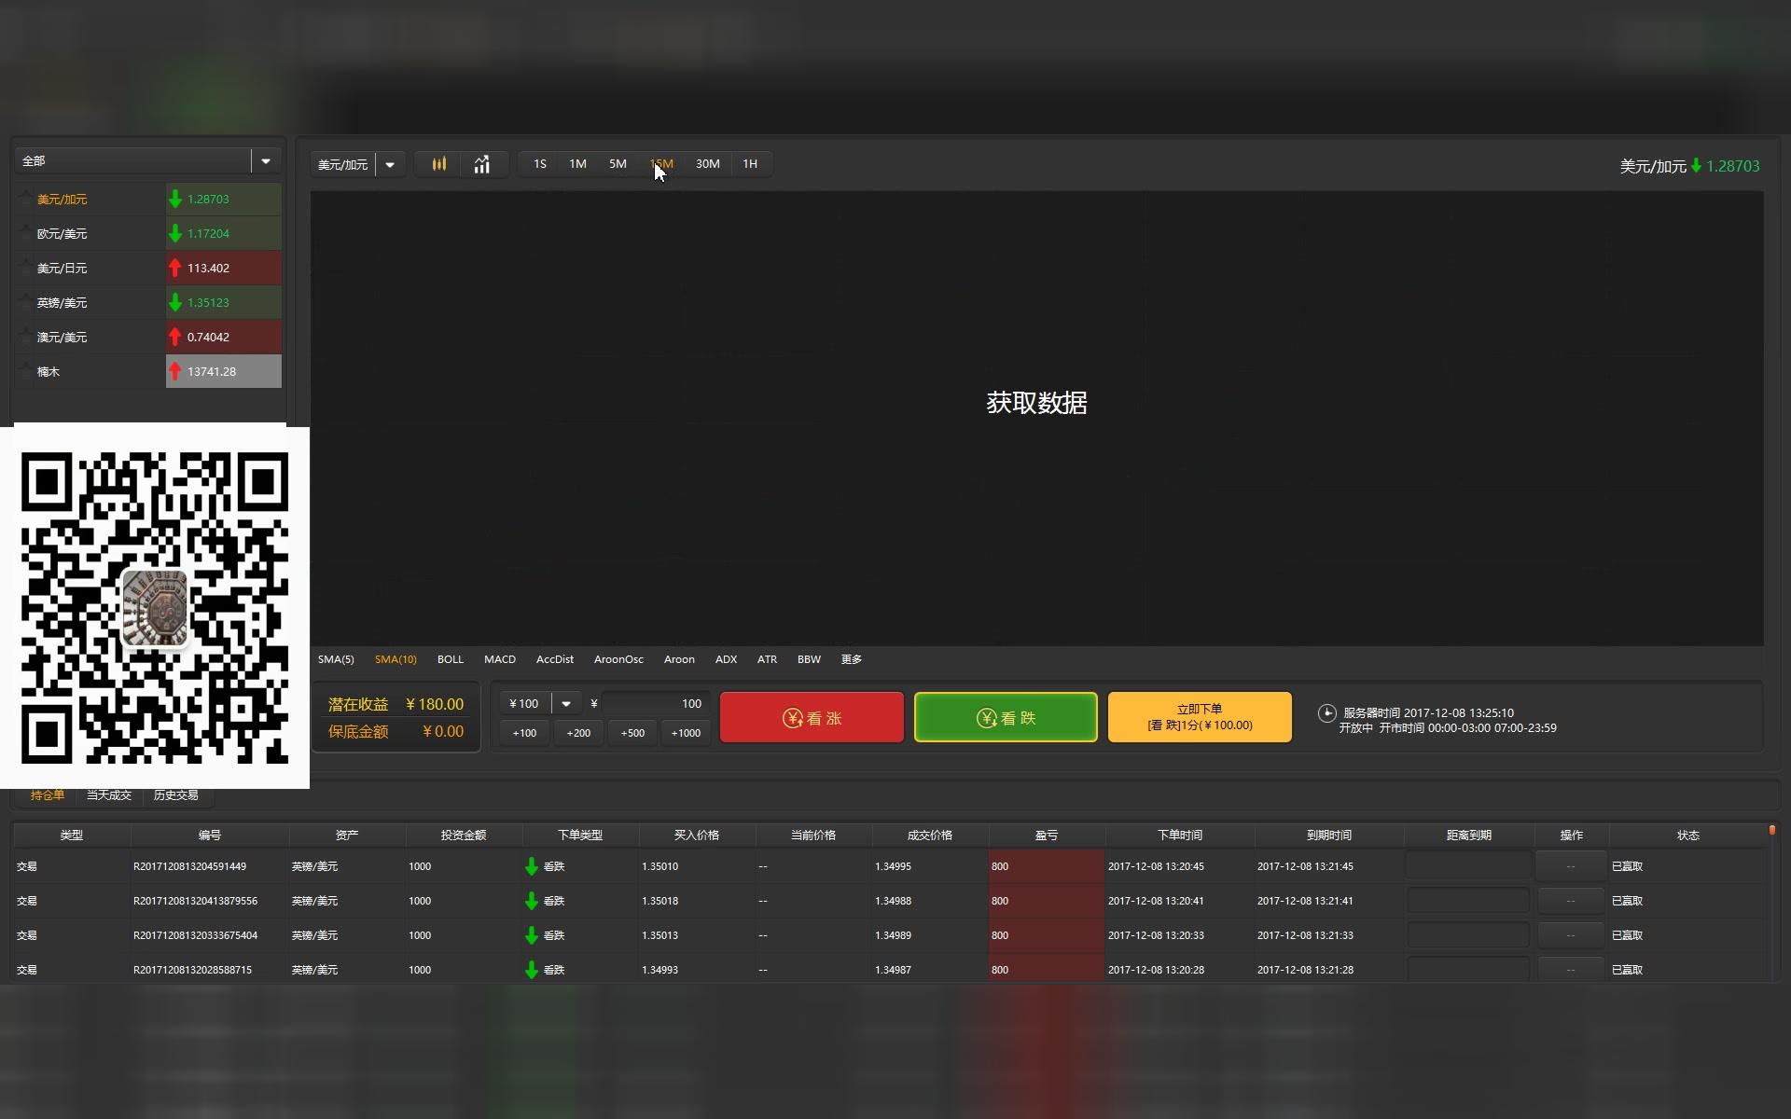
Task: Click the favorite star beside 欧元/美元
Action: point(26,233)
